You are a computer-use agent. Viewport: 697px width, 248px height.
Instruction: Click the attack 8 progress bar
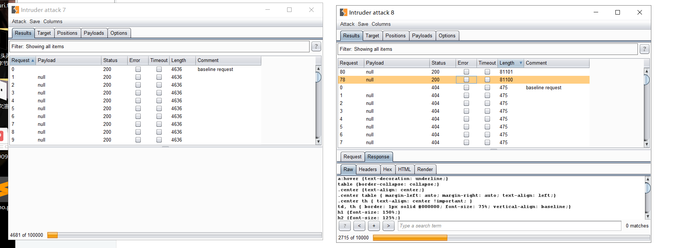tap(511, 238)
